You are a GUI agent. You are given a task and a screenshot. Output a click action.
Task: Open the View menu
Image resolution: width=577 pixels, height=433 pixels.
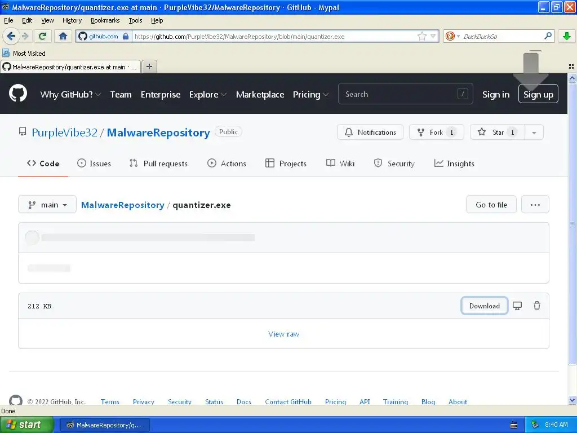pos(47,20)
